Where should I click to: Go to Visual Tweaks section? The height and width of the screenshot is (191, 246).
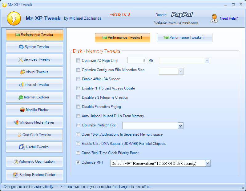coord(34,72)
